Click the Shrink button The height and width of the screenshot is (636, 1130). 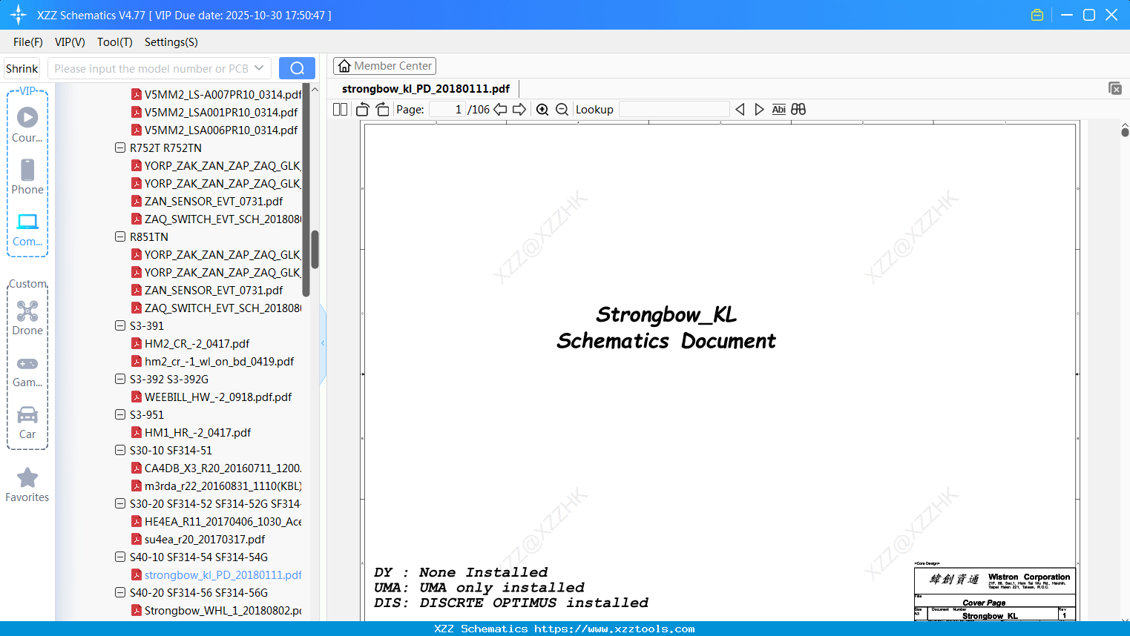(x=22, y=68)
